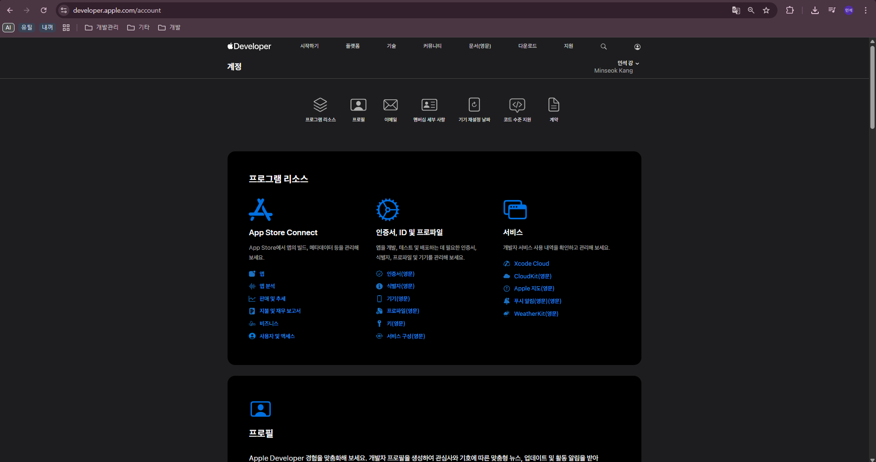Click the device reset date icon
876x462 pixels.
[x=474, y=105]
